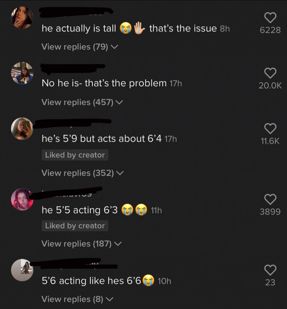Like the "he's 5'9 but acts about 6'4" comment

270,129
